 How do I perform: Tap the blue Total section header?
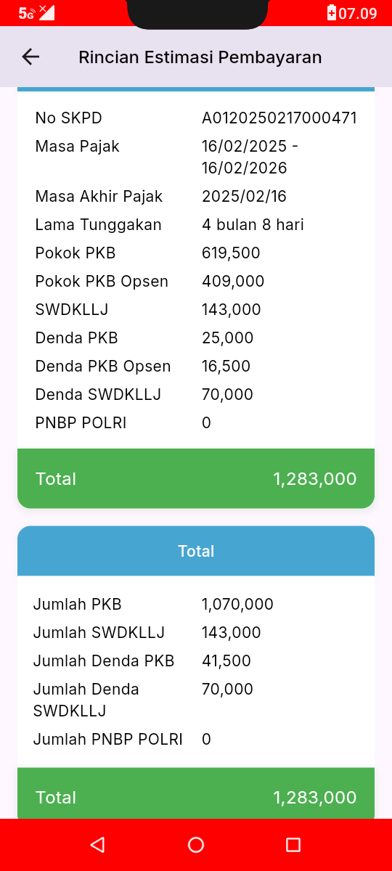[x=196, y=551]
